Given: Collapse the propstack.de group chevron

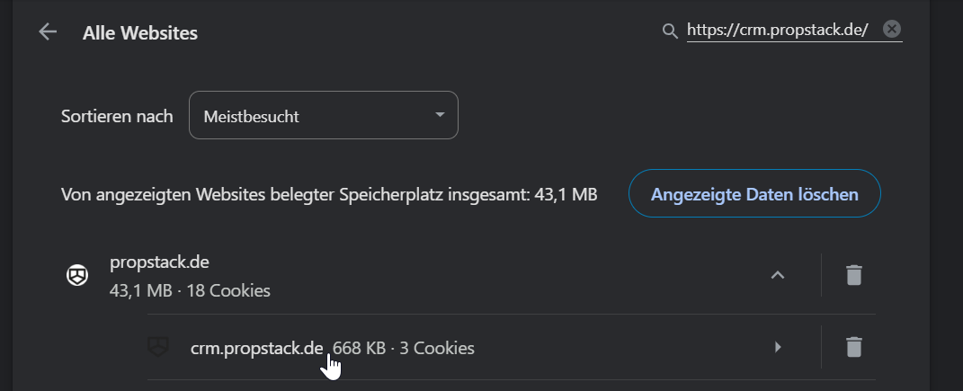Looking at the screenshot, I should [x=778, y=275].
